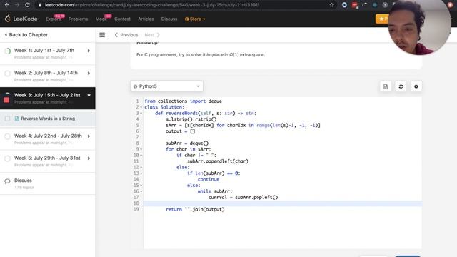
Task: Reset code with the refresh icon button
Action: [401, 86]
